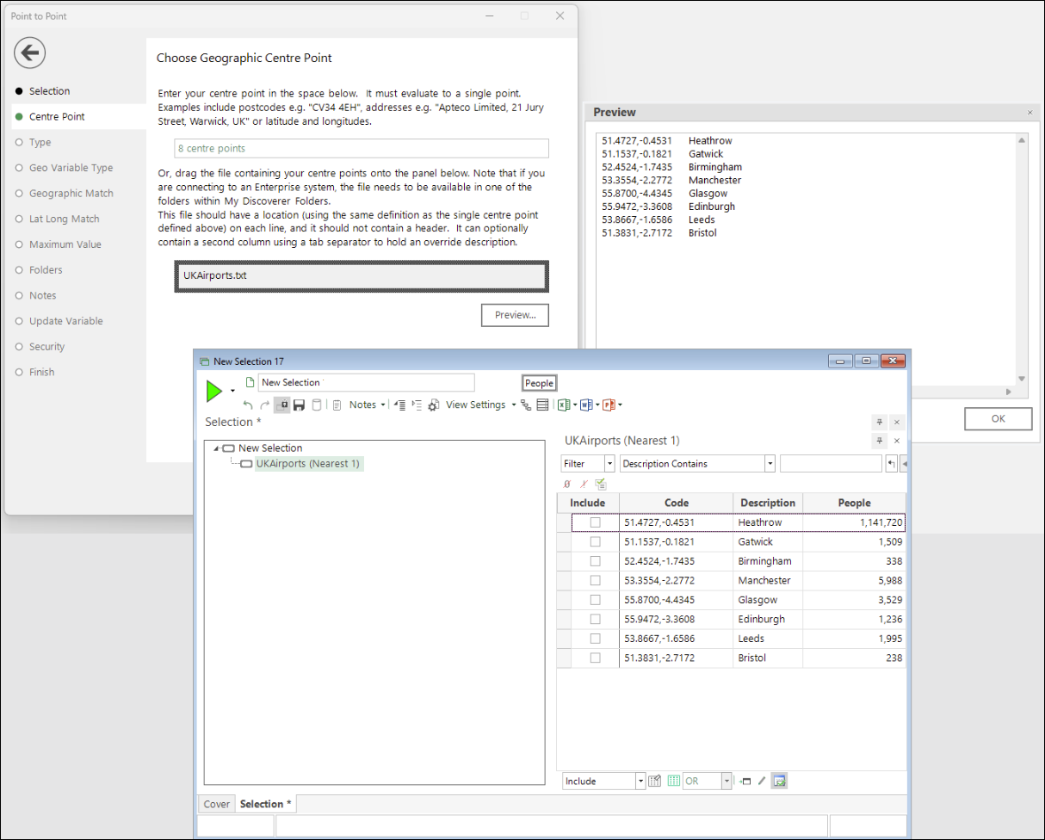Viewport: 1045px width, 840px height.
Task: Open the Include combo box below grid
Action: [640, 781]
